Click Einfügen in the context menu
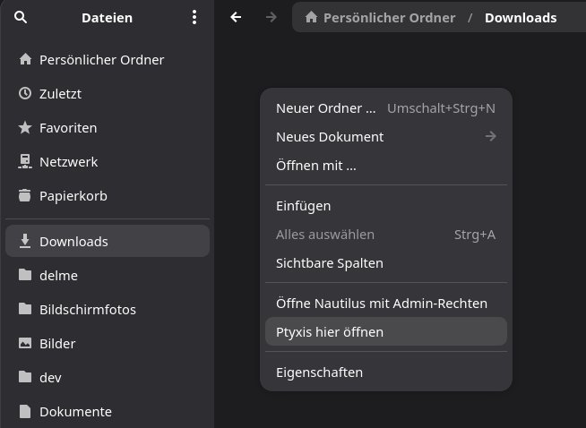The height and width of the screenshot is (428, 586). click(303, 206)
